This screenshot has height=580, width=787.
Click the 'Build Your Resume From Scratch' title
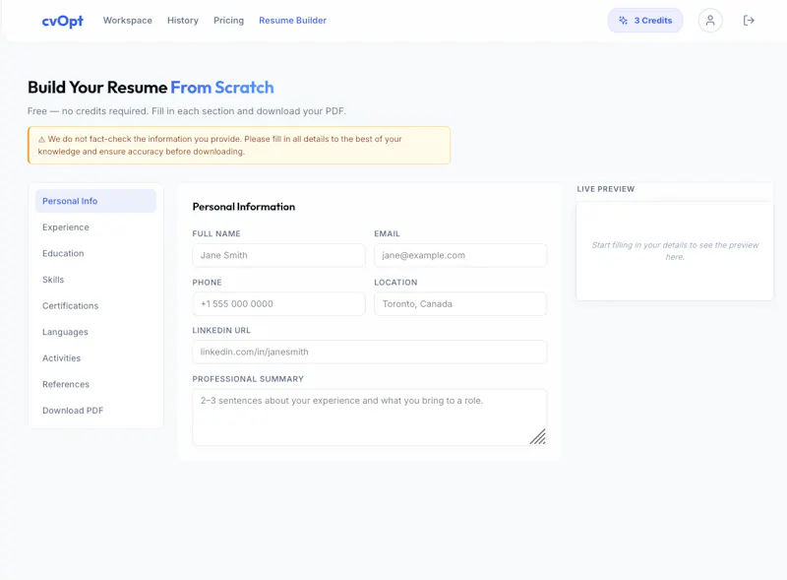click(x=151, y=88)
